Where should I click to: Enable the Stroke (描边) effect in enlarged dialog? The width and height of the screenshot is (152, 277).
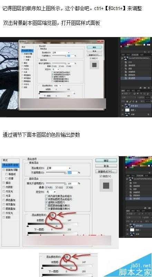(x=4, y=183)
